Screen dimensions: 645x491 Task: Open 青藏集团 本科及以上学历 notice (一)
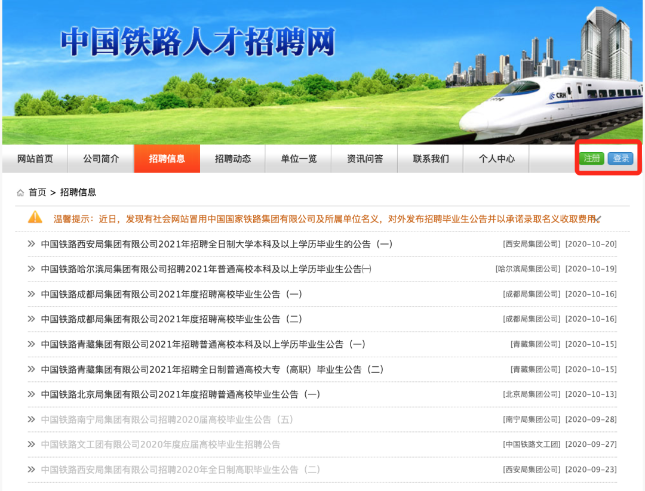click(203, 344)
